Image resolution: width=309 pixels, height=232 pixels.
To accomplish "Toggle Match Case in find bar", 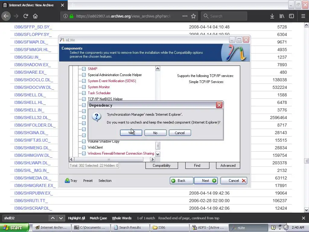I will [x=98, y=218].
